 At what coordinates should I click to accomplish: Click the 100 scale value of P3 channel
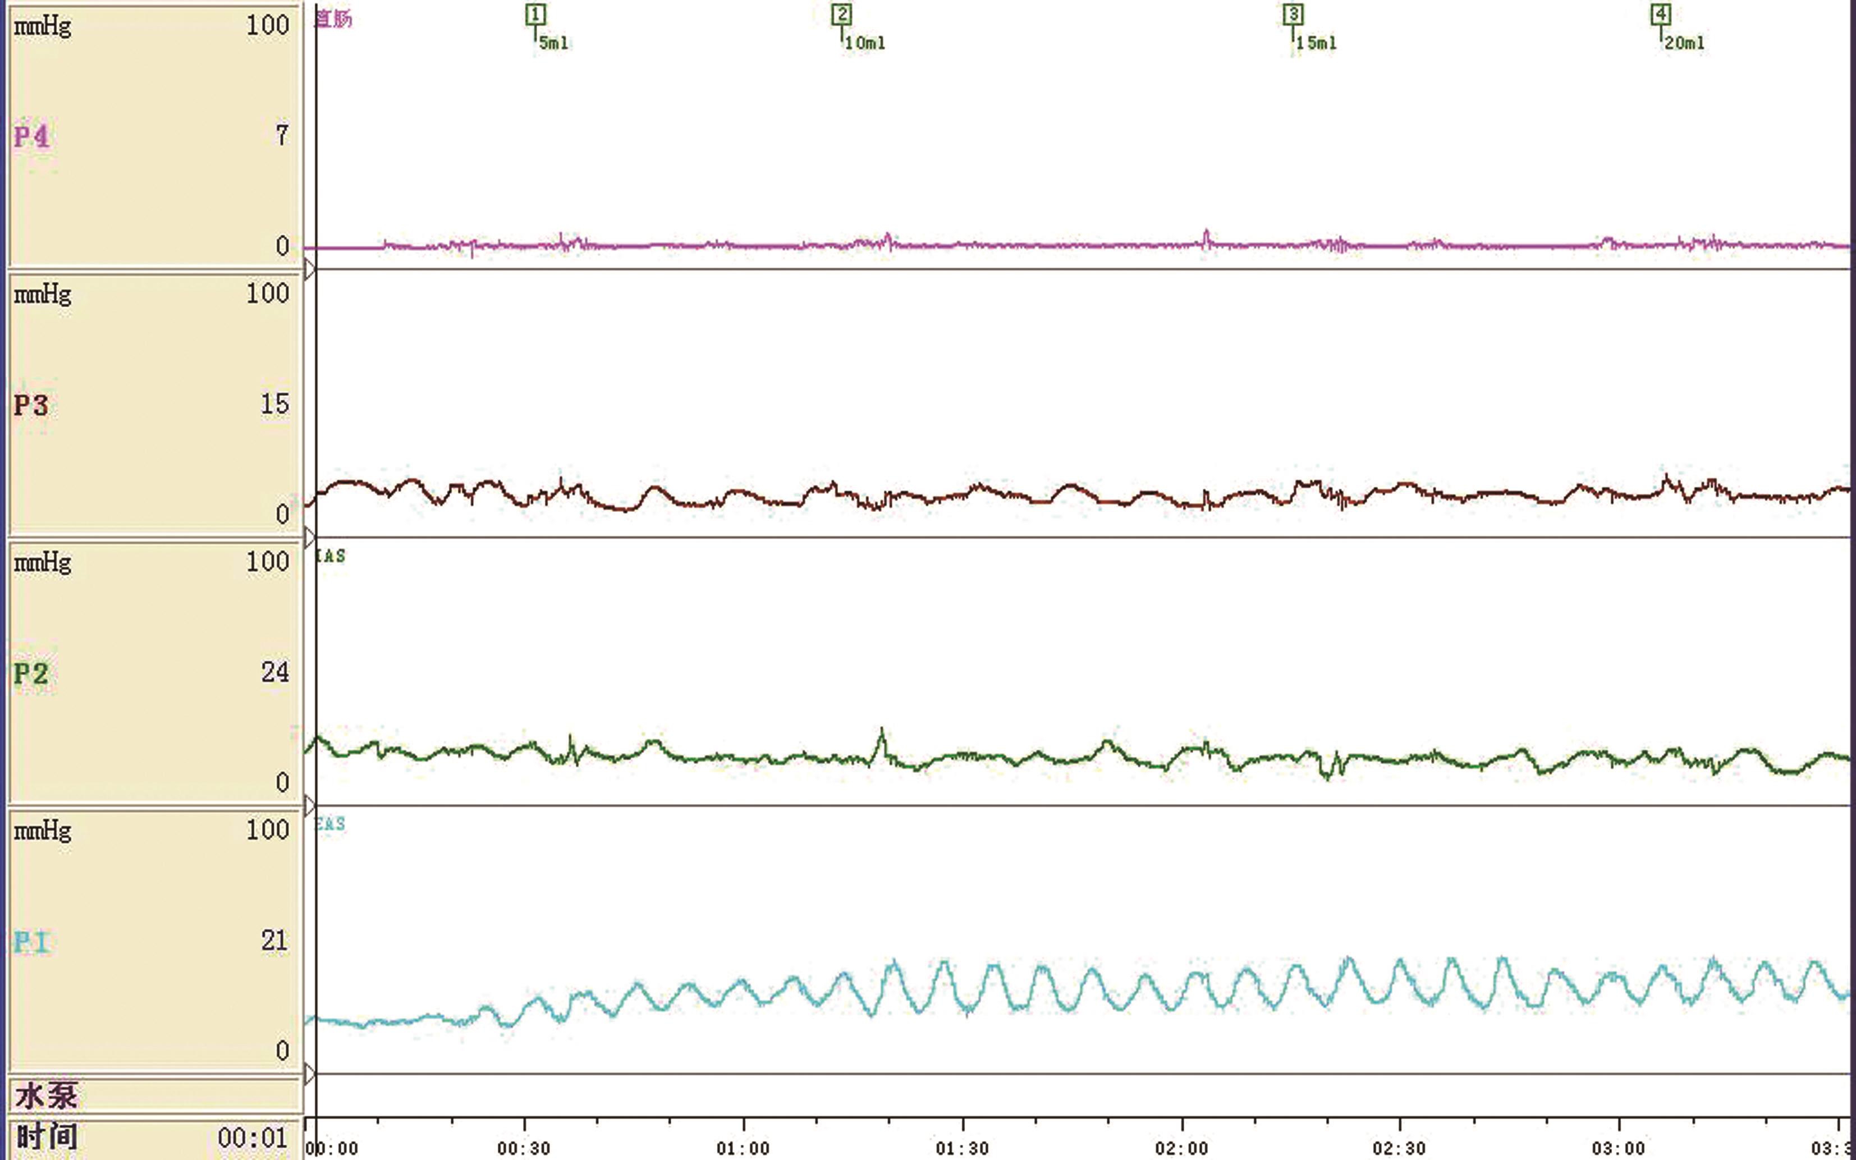[x=267, y=294]
